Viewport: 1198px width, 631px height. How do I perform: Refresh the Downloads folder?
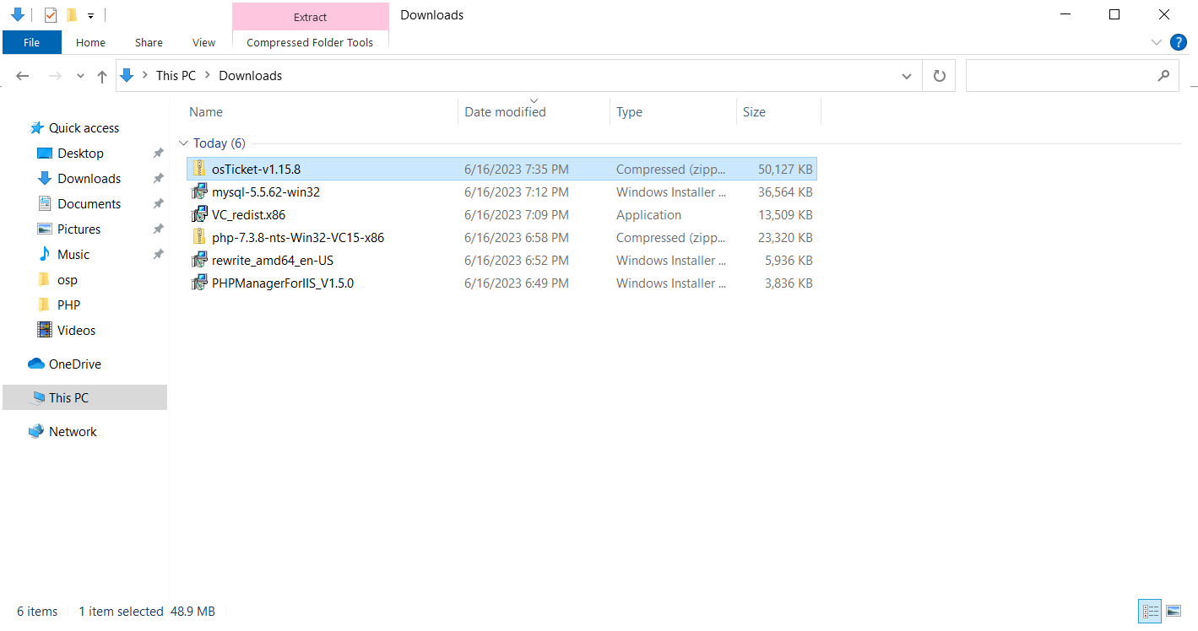click(x=939, y=76)
